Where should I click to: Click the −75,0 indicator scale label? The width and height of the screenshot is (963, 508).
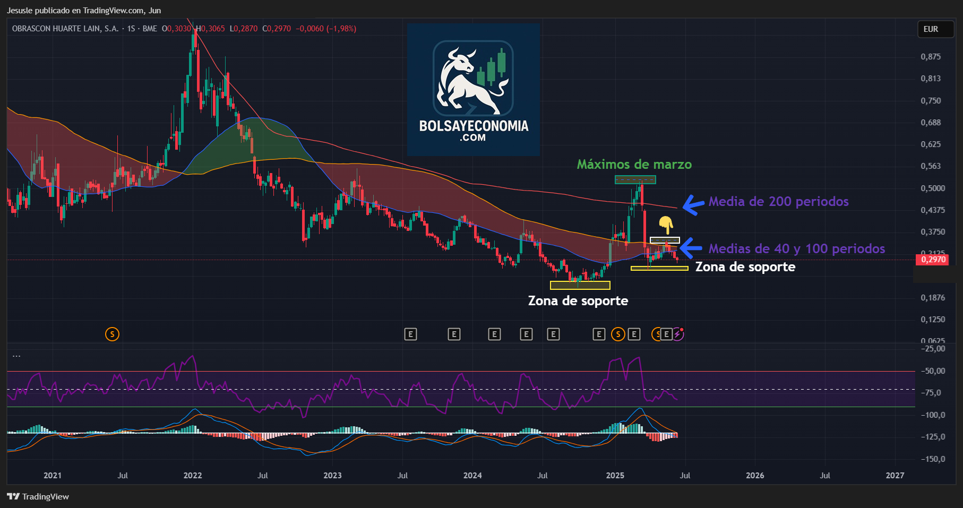[x=931, y=392]
